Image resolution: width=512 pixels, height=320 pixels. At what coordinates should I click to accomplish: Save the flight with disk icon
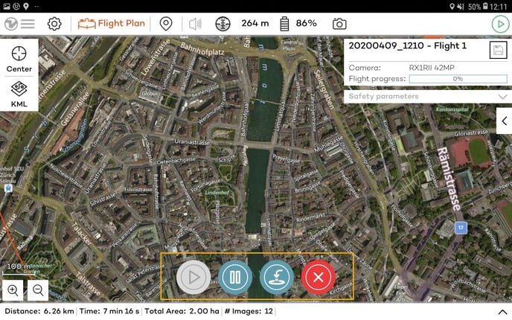[x=498, y=50]
